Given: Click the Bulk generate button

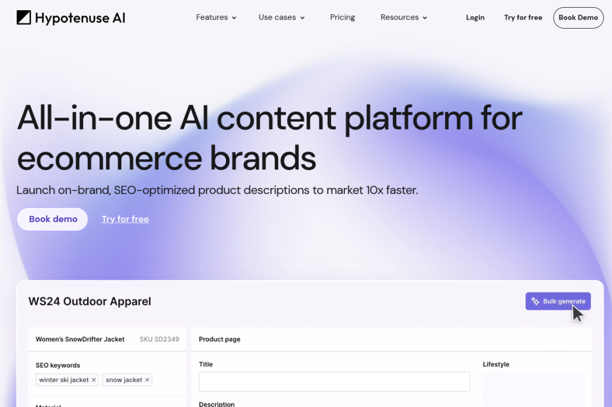Looking at the screenshot, I should pyautogui.click(x=558, y=301).
